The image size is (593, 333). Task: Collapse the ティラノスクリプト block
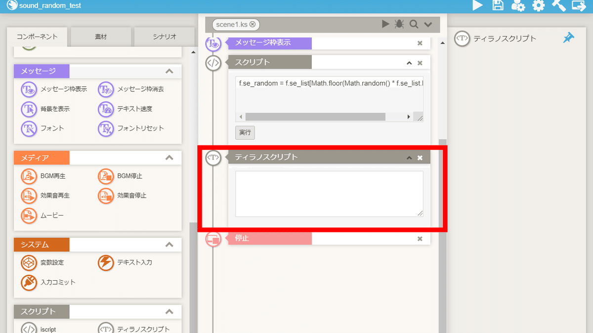[x=409, y=158]
